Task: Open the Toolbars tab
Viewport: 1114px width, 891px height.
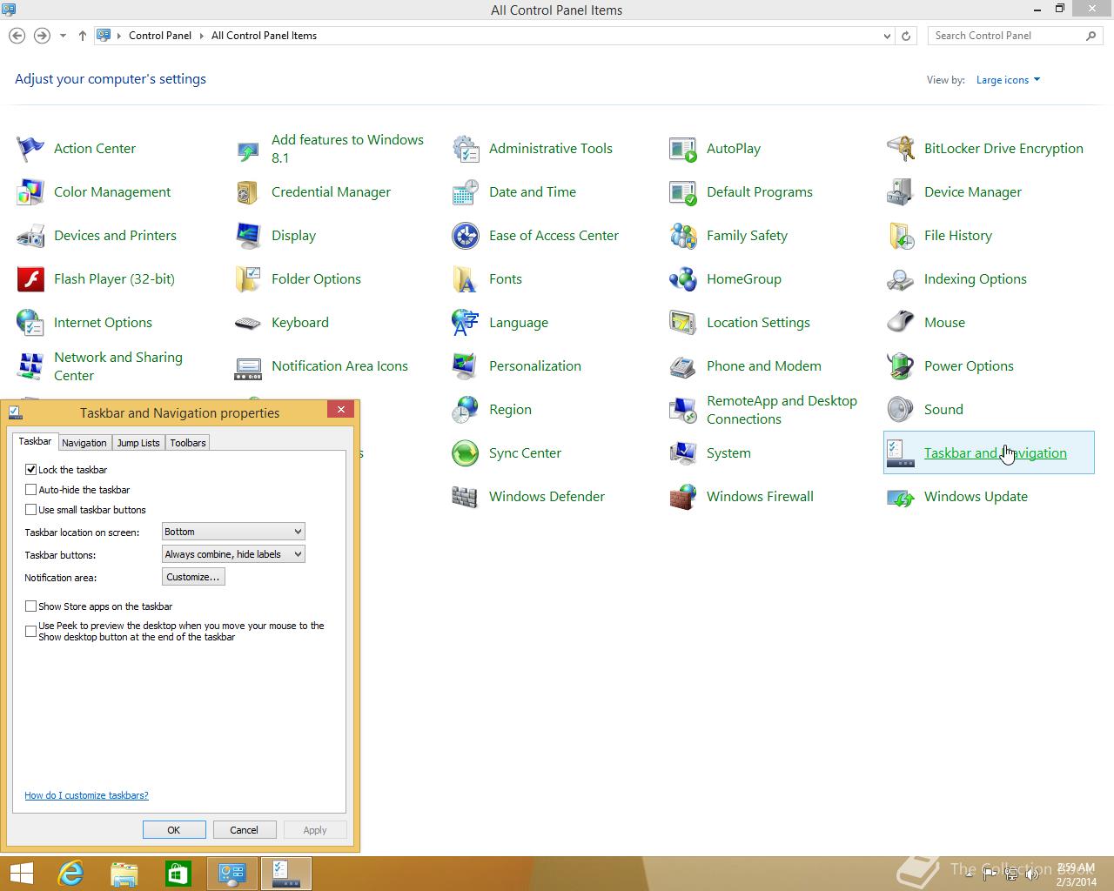Action: coord(188,443)
